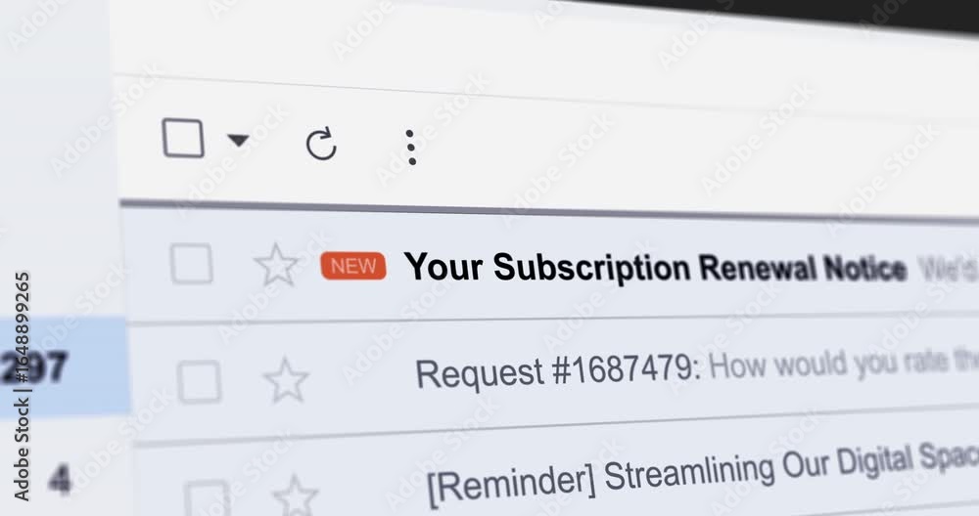Open the three-dot more options menu
The width and height of the screenshot is (979, 516).
[411, 148]
